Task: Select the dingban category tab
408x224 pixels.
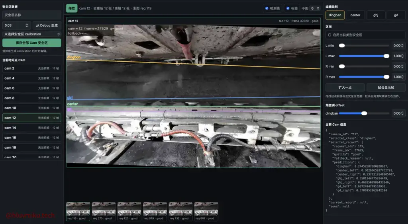Action: tap(335, 15)
